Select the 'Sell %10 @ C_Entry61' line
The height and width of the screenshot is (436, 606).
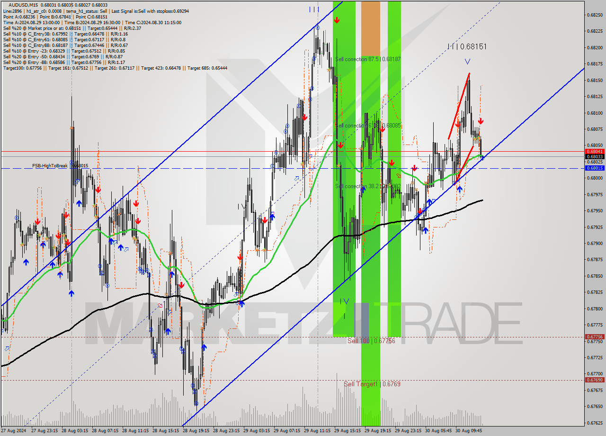point(64,39)
